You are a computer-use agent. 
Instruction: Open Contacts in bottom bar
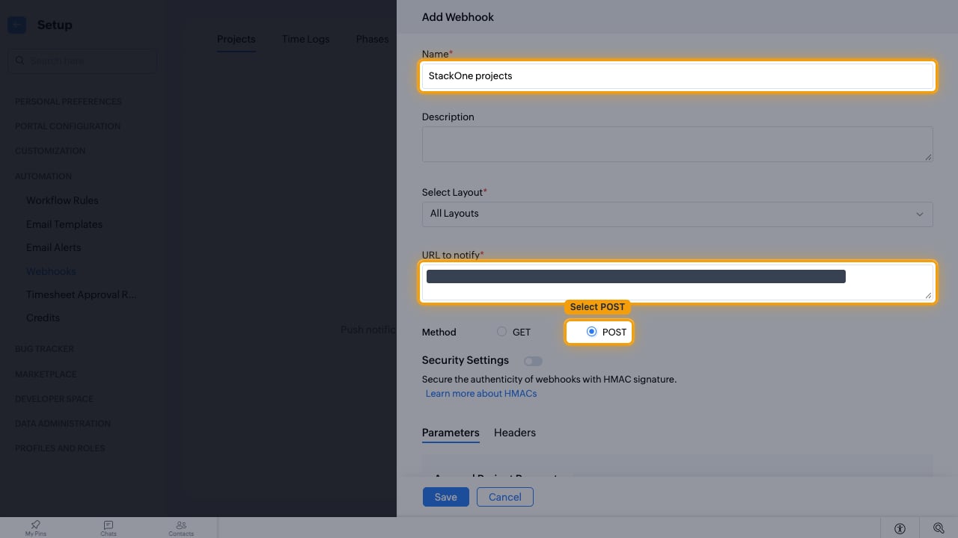tap(181, 528)
